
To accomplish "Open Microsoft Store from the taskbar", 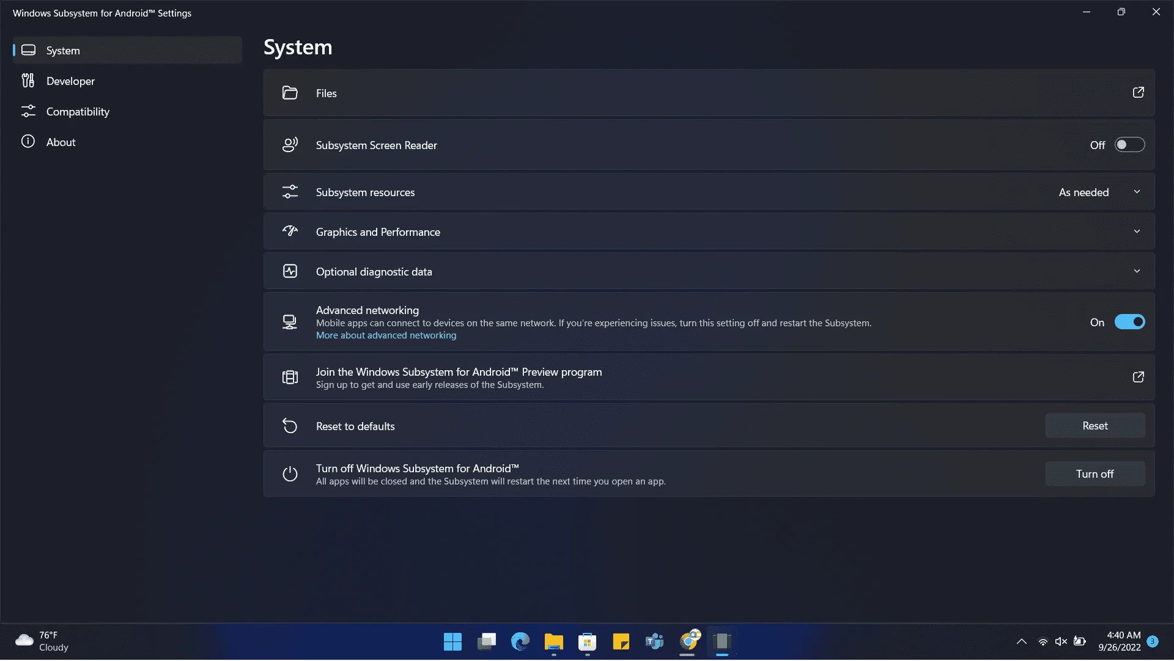I will pyautogui.click(x=587, y=641).
